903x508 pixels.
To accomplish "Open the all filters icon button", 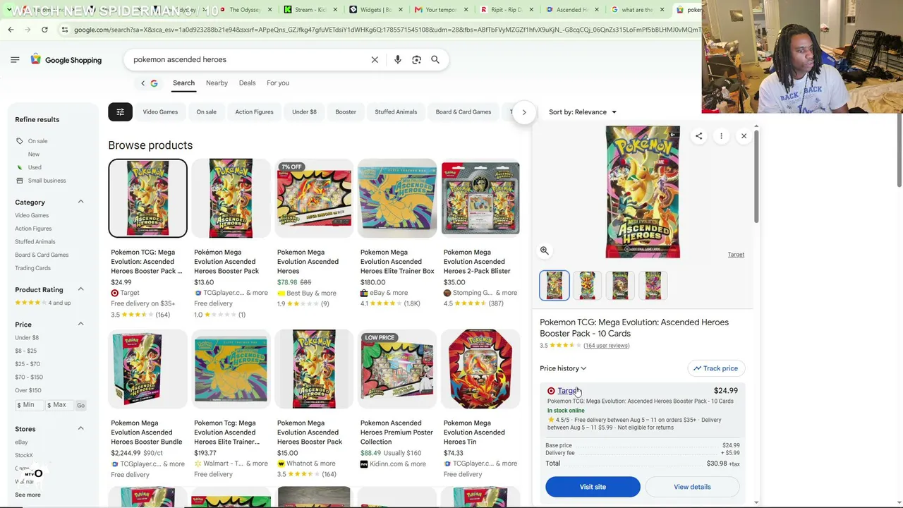I will click(120, 112).
